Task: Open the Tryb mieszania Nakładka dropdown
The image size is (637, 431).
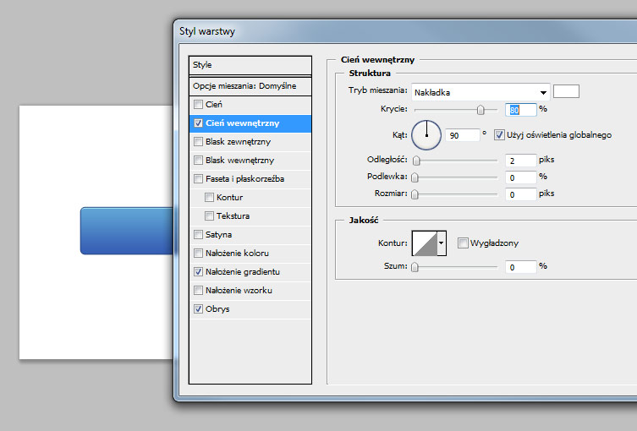Action: coord(480,92)
